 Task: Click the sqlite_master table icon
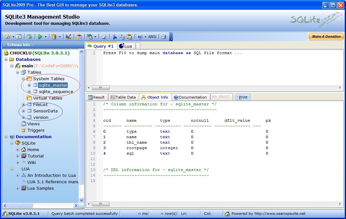(x=35, y=85)
